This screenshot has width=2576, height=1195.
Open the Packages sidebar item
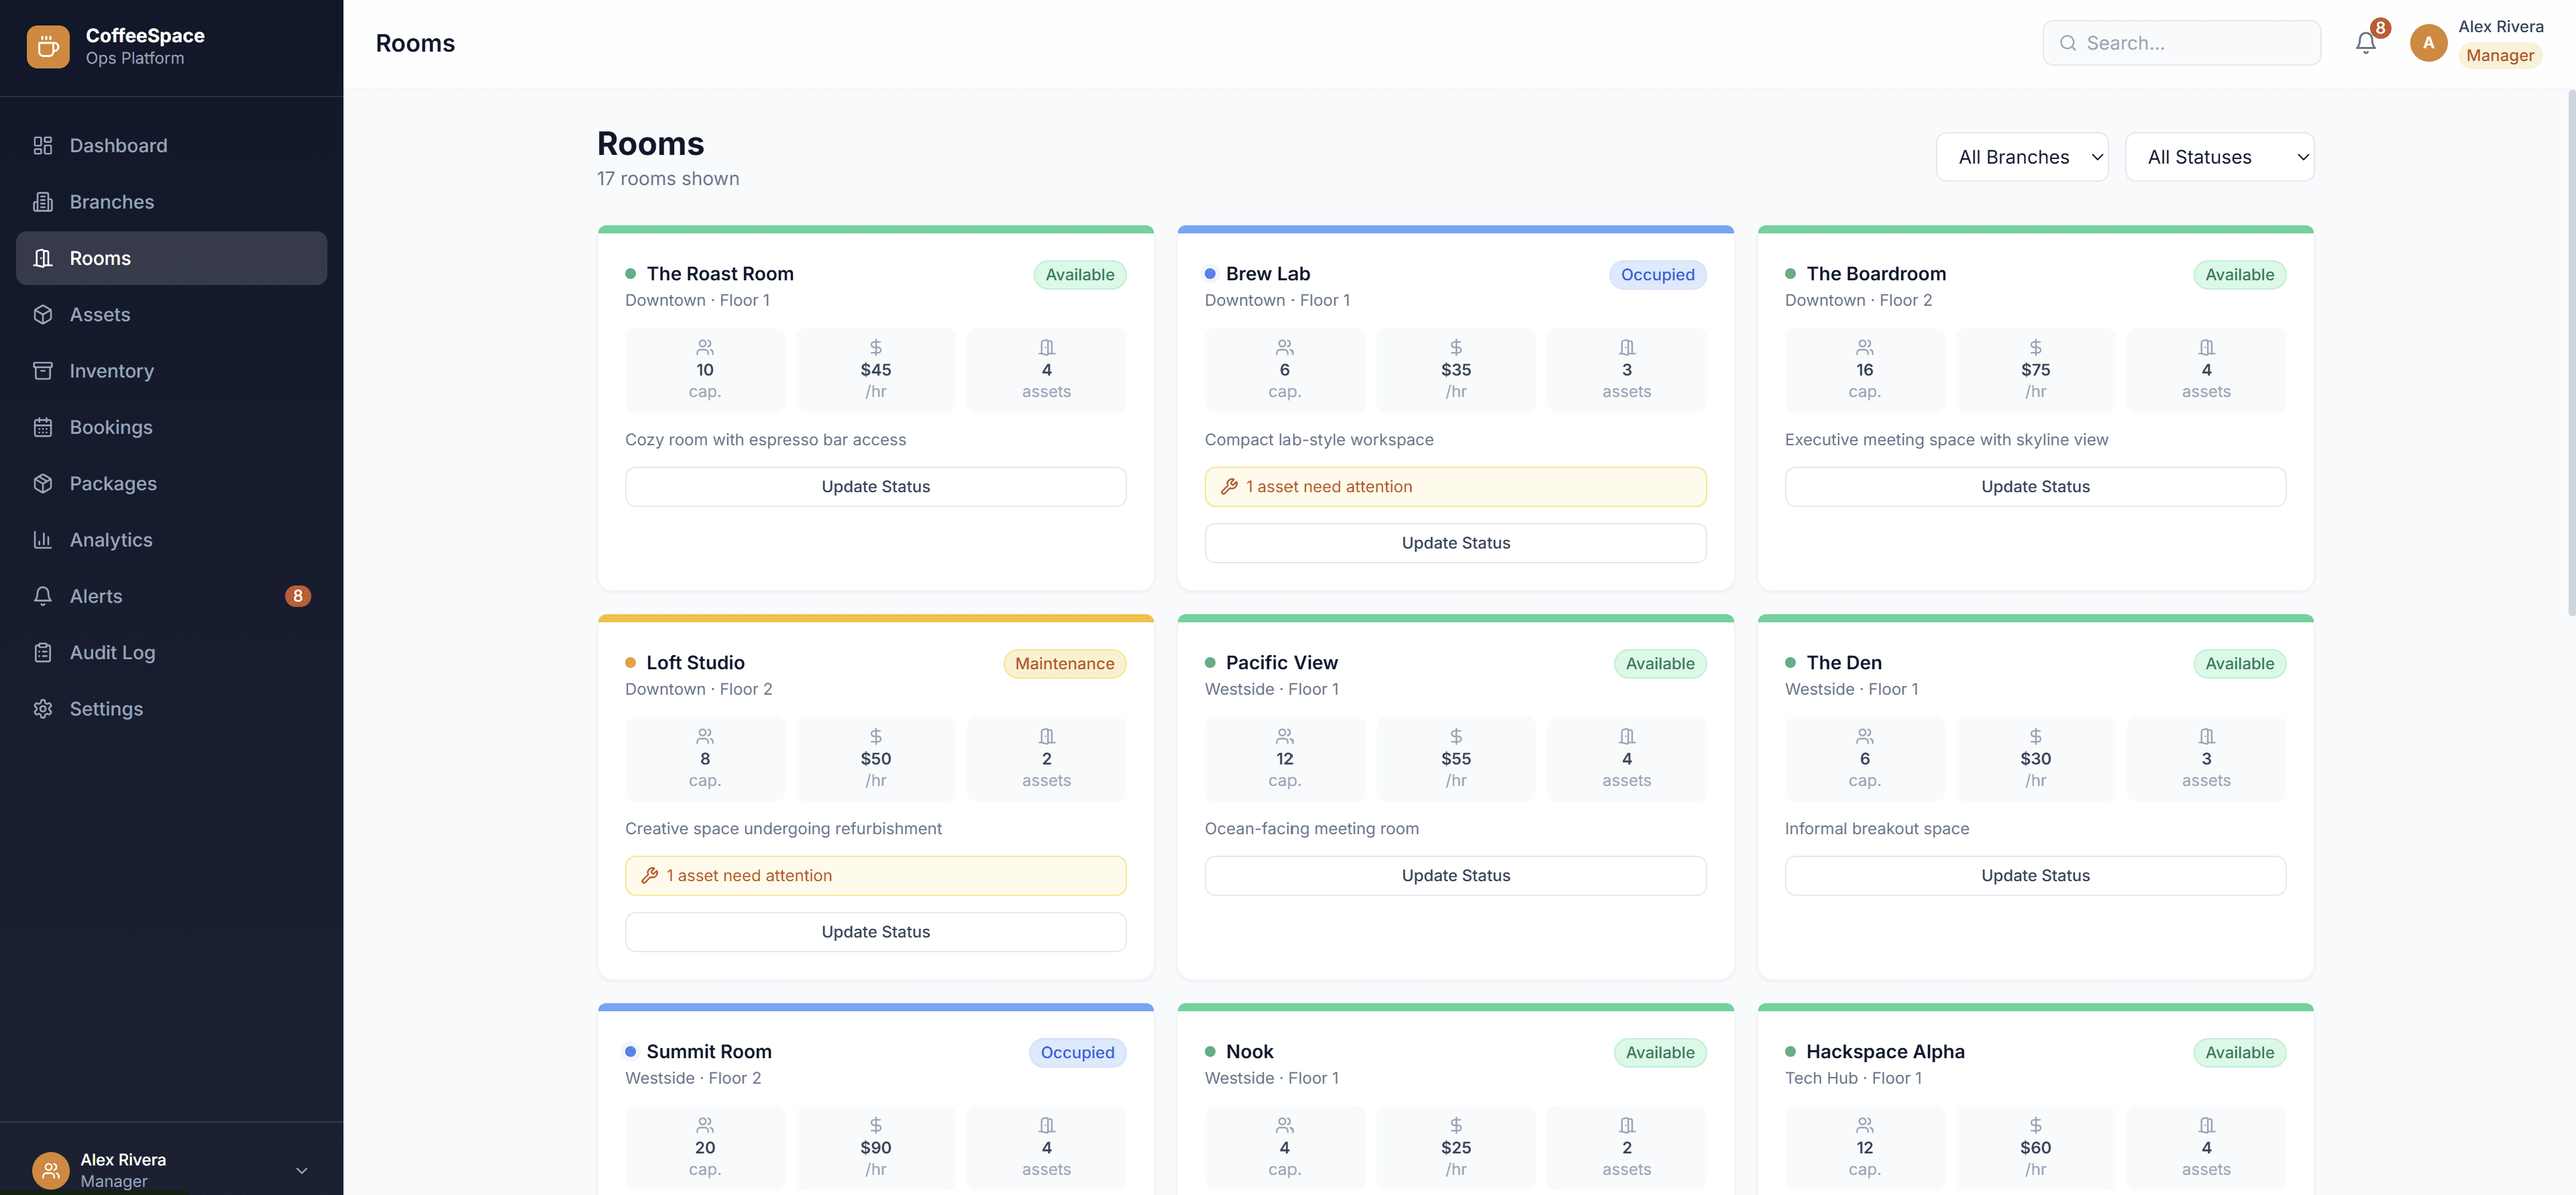(113, 484)
